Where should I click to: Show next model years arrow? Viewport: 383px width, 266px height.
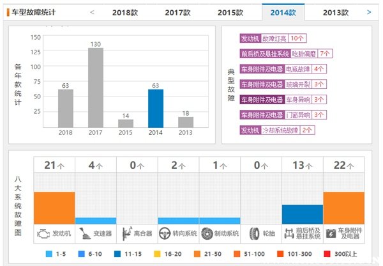click(x=369, y=12)
